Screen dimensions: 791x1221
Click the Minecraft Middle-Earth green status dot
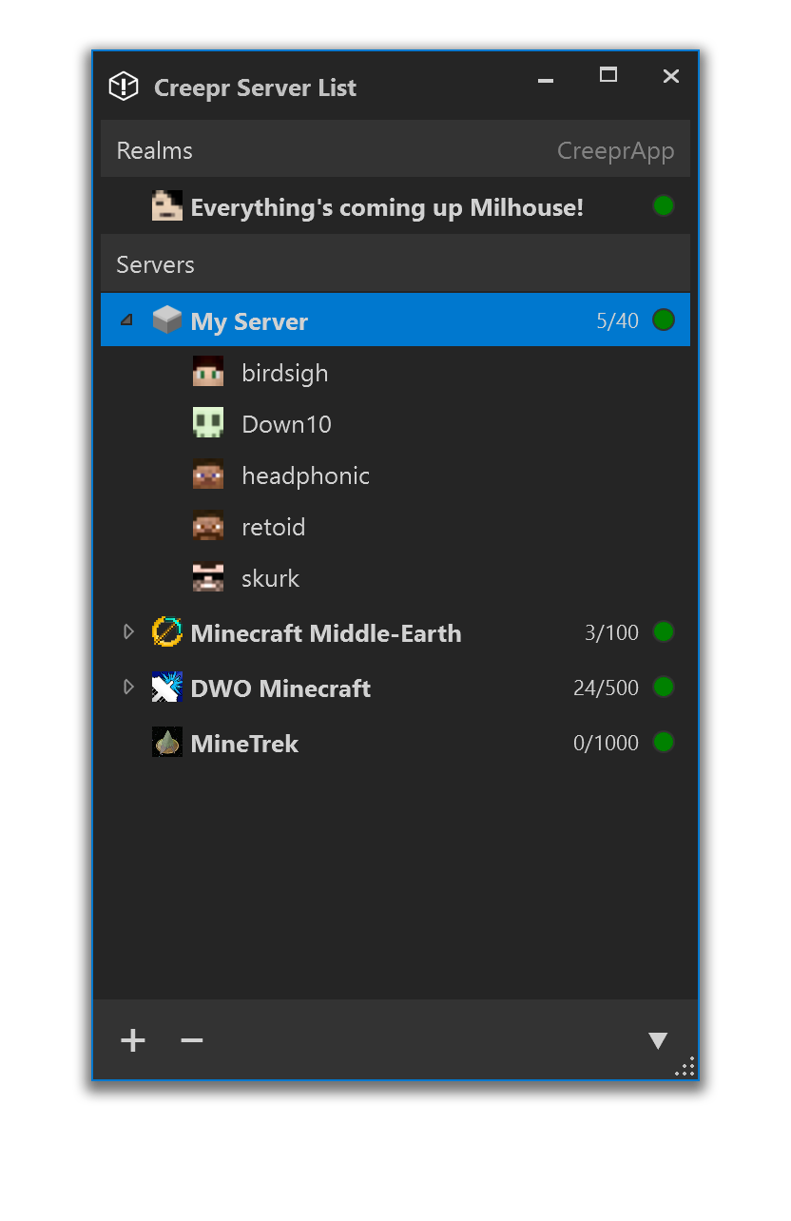(664, 631)
